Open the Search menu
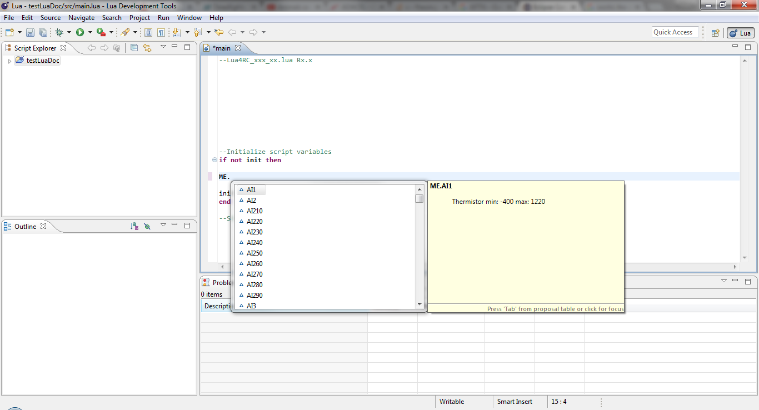This screenshot has height=410, width=759. pos(112,18)
